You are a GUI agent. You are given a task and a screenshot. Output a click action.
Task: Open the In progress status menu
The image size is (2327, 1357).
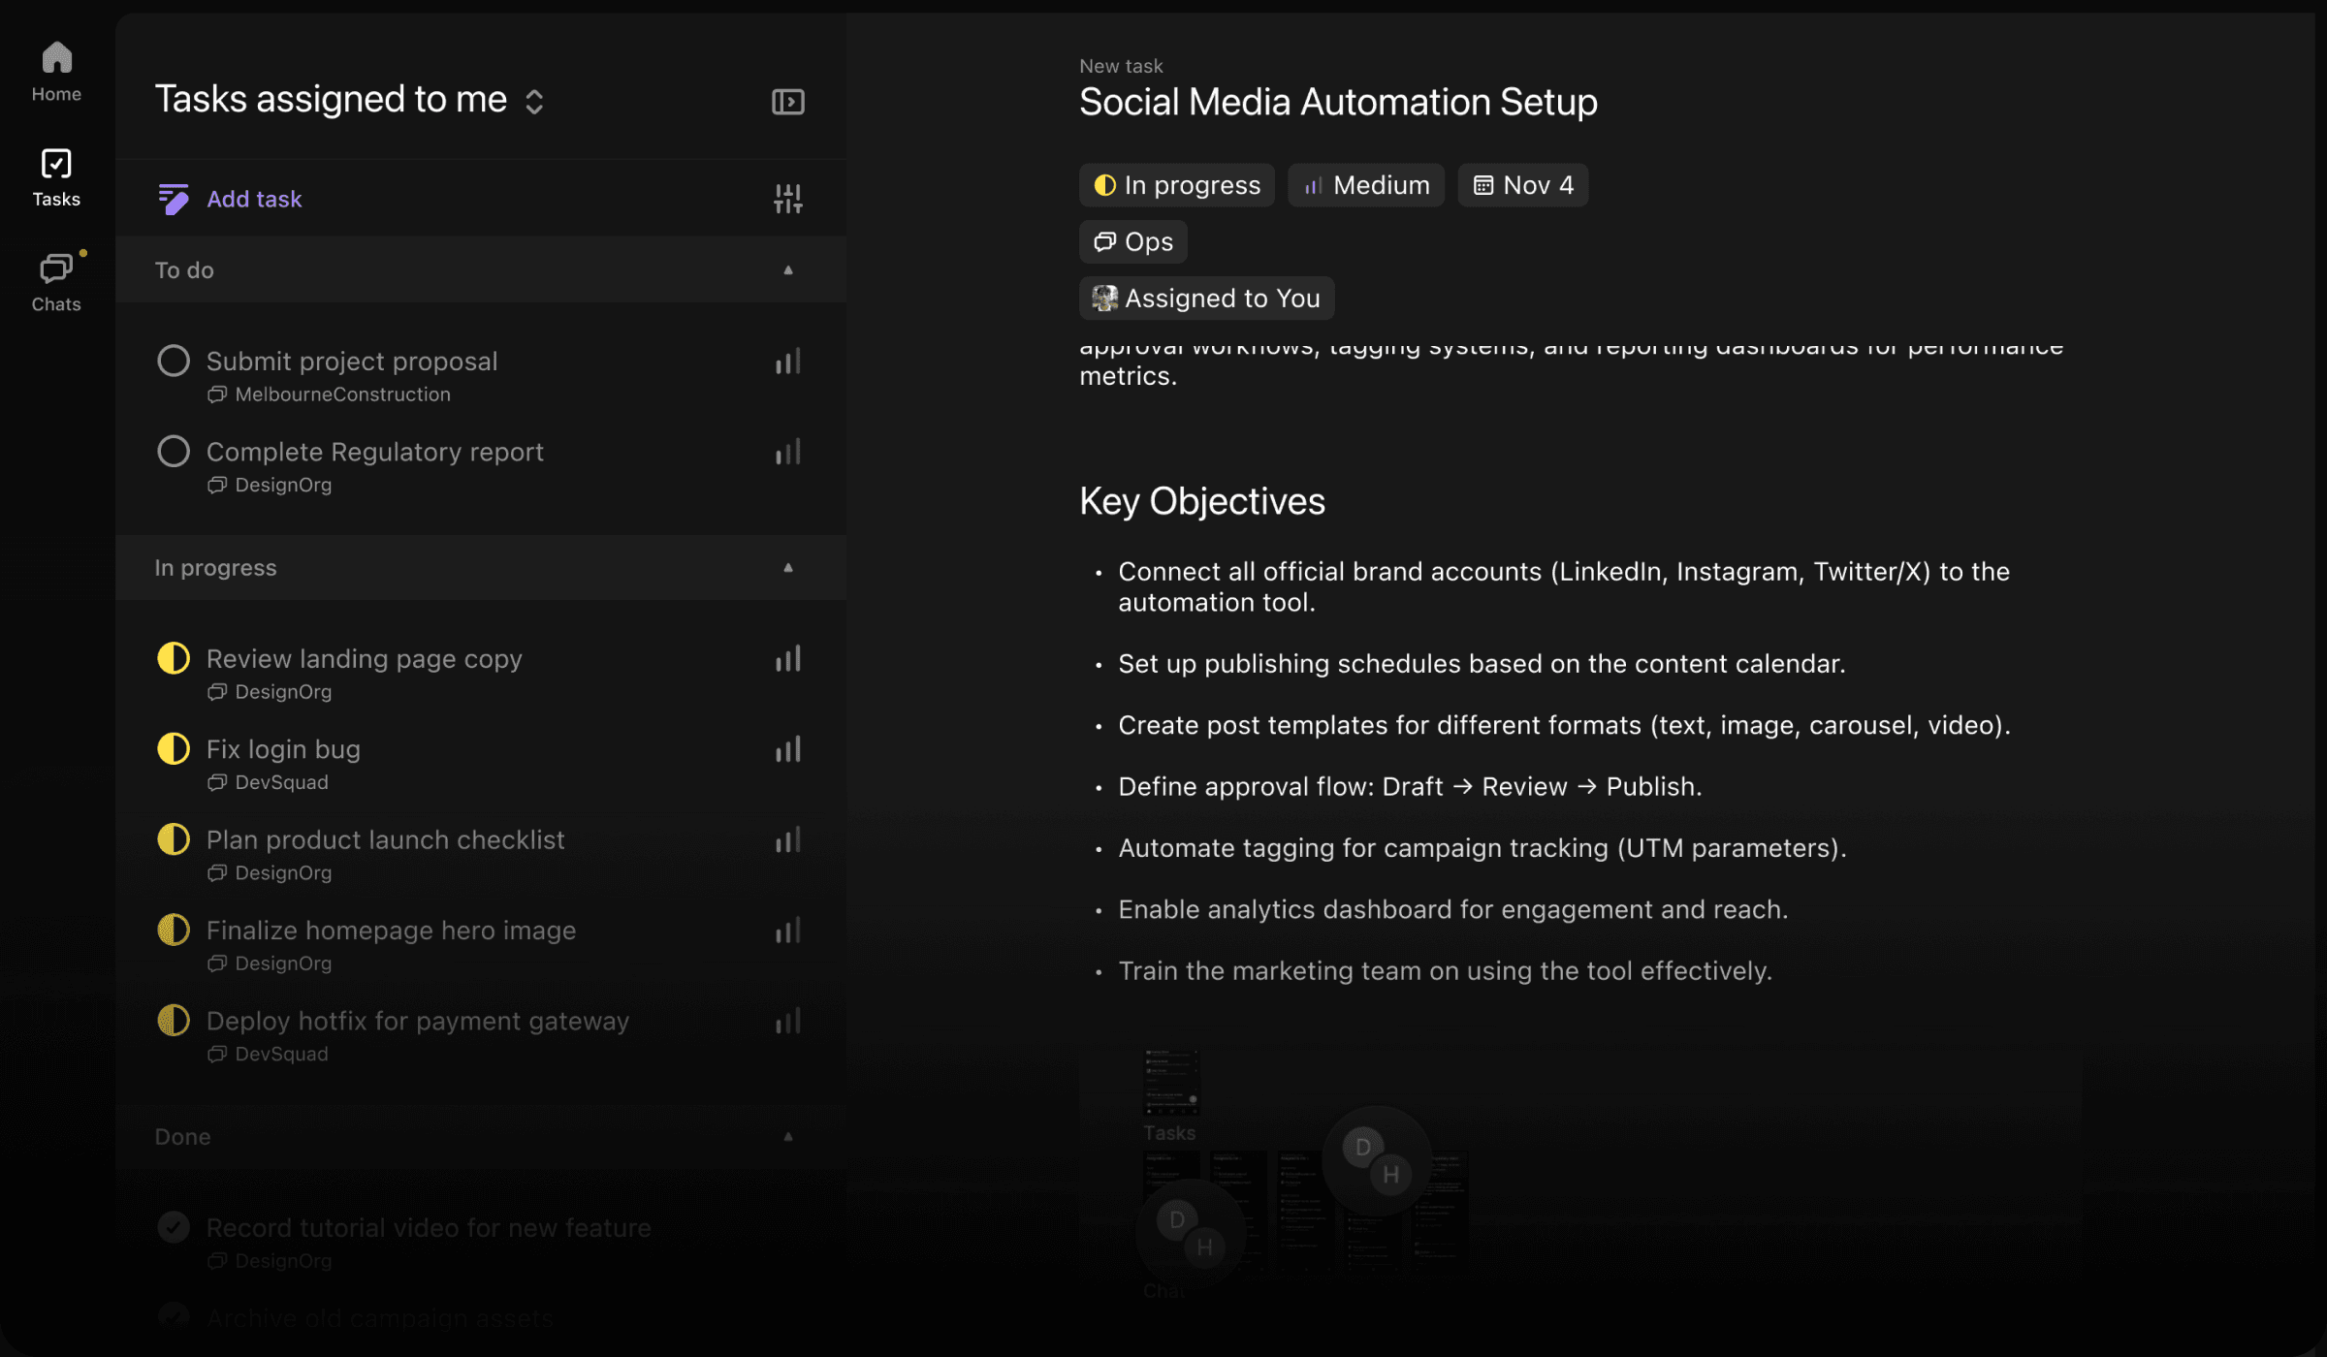(1177, 184)
